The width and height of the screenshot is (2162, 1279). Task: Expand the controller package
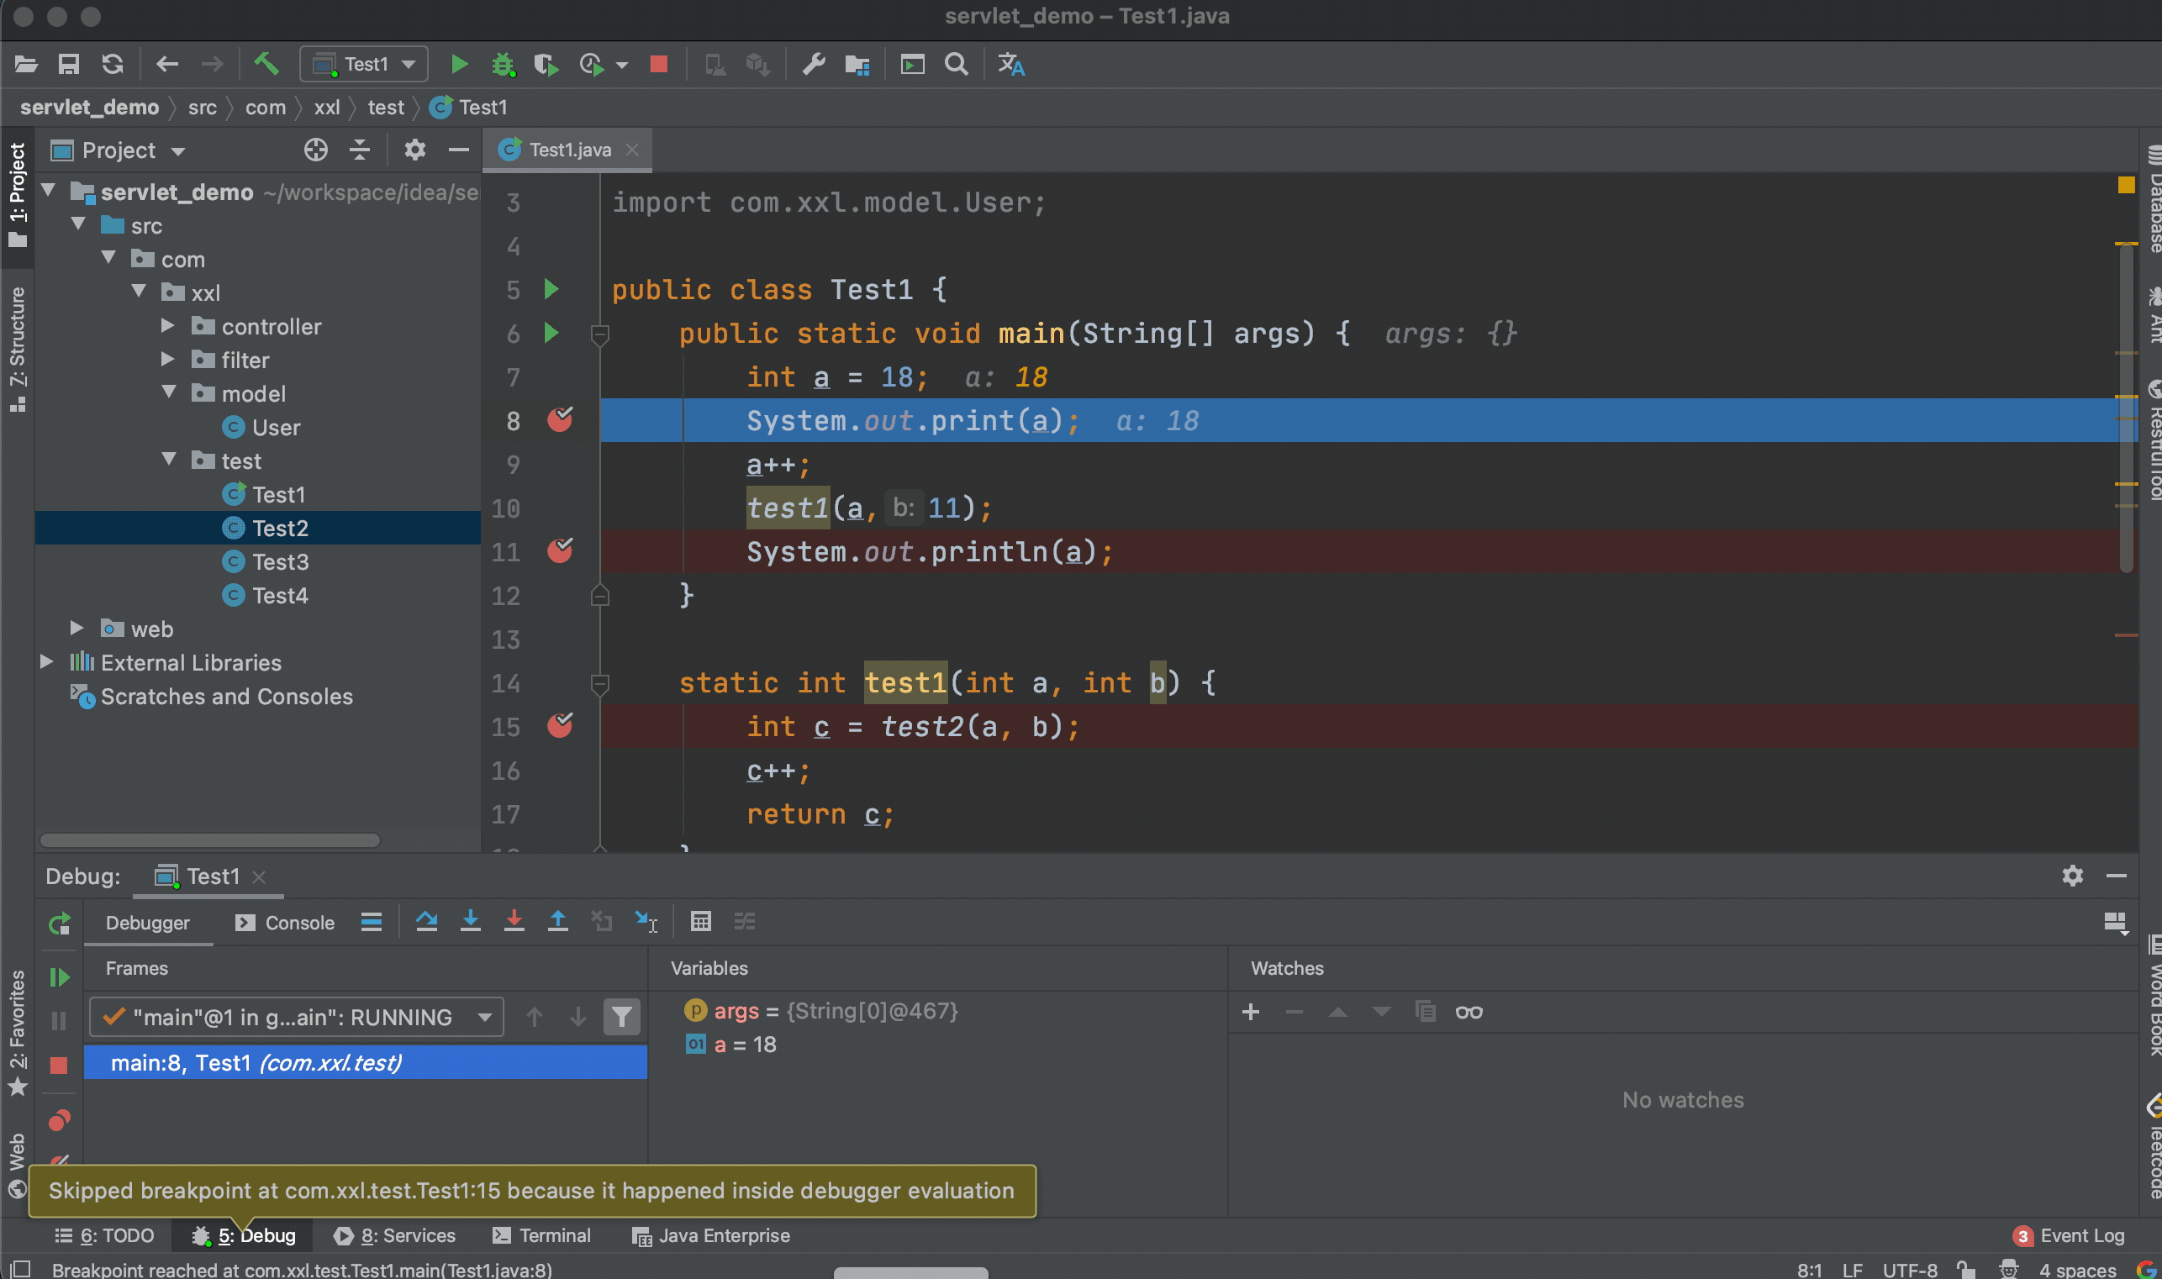pyautogui.click(x=167, y=326)
